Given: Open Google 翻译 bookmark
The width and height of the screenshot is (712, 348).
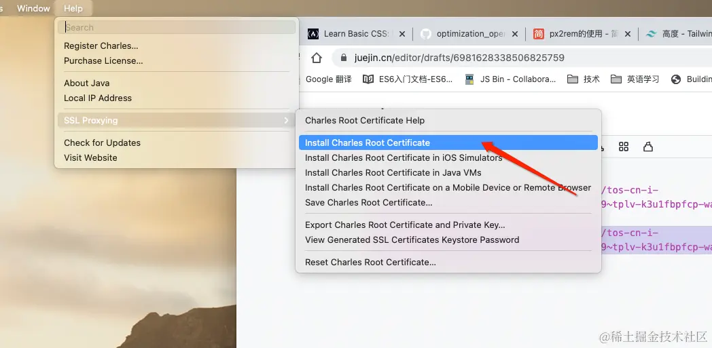Looking at the screenshot, I should pos(328,79).
